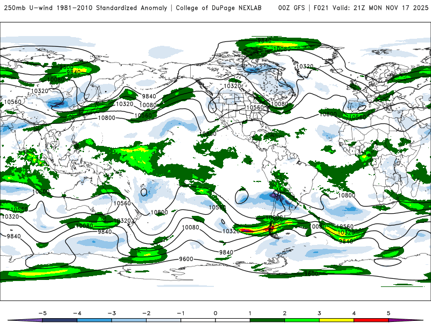This screenshot has width=431, height=323.
Task: Select the navy -5 to -4 colorbar segment
Action: tap(60, 320)
